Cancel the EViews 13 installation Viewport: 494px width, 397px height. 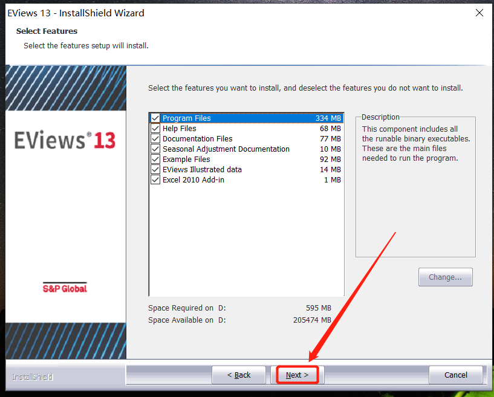click(x=456, y=375)
